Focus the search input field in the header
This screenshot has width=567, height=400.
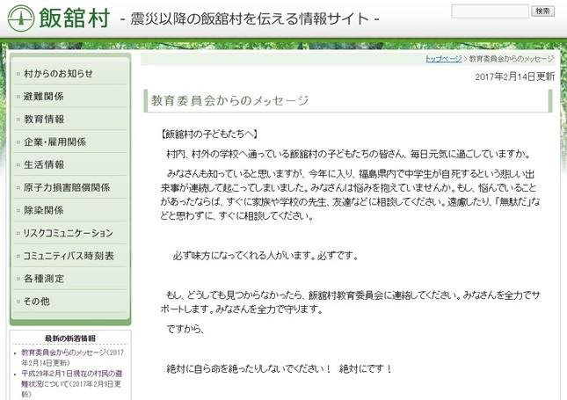(x=490, y=11)
